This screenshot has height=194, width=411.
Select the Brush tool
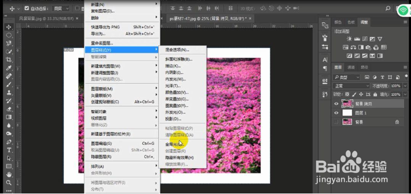tap(9, 84)
